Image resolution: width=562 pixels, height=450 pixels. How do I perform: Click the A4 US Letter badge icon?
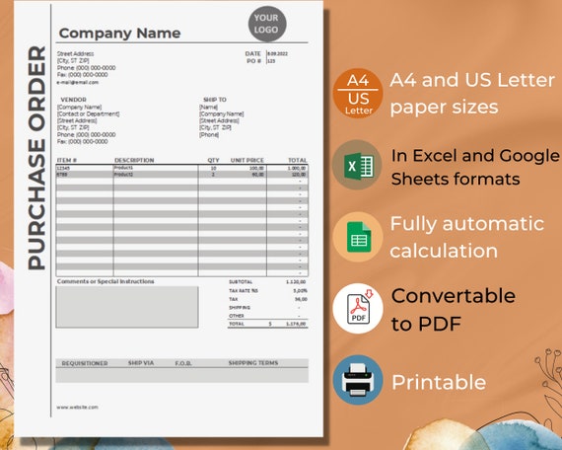pyautogui.click(x=358, y=94)
